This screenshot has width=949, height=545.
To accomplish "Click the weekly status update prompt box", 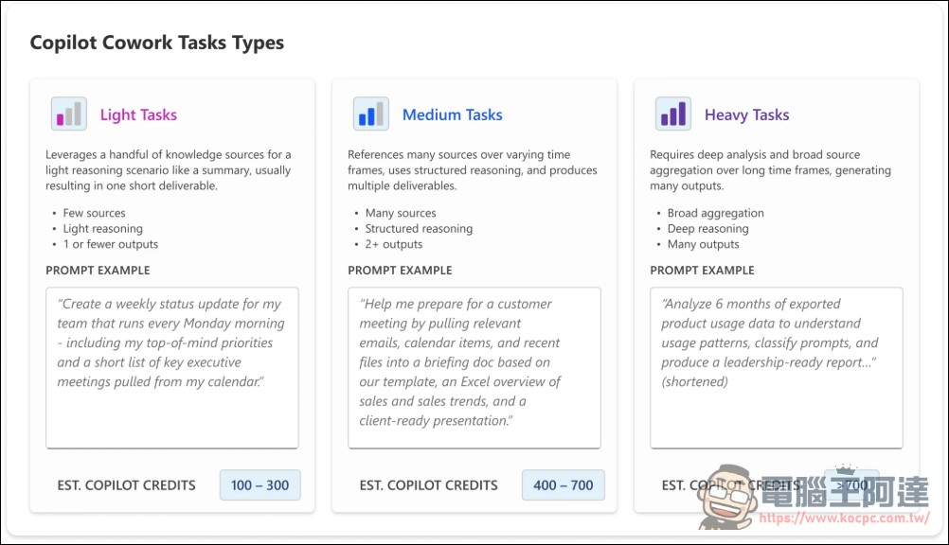I will pos(172,368).
